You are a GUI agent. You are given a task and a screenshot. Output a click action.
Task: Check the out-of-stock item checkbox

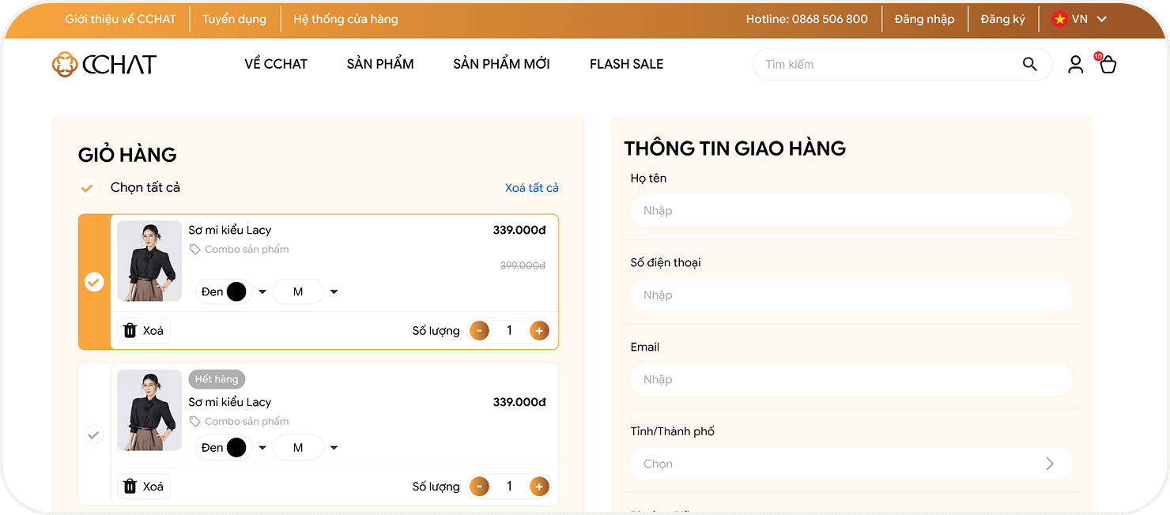coord(94,434)
